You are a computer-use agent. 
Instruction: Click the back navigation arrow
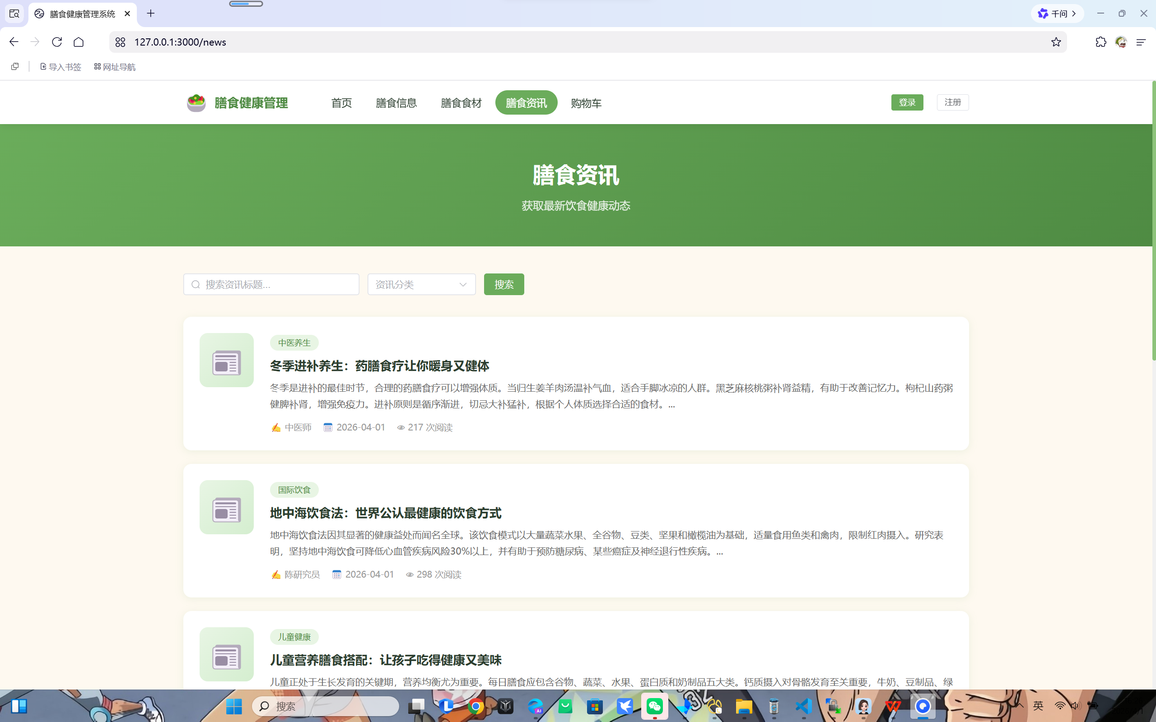click(14, 42)
